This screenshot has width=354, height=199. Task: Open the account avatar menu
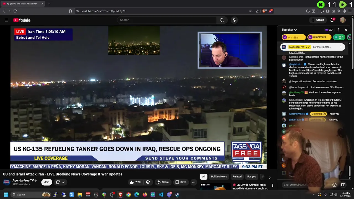[343, 20]
